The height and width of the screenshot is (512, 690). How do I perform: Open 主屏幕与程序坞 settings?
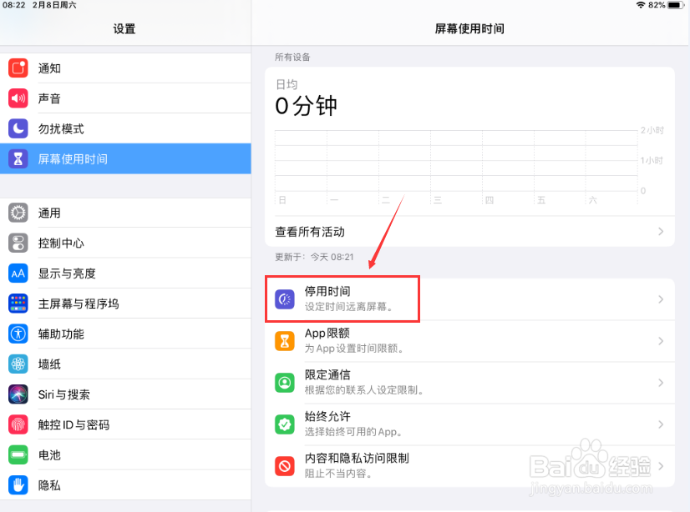(125, 304)
